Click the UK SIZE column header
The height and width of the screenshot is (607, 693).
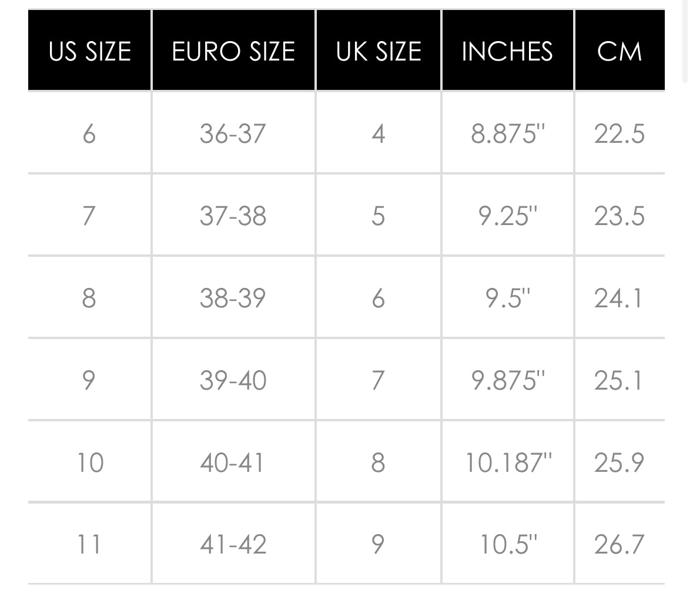(x=379, y=51)
